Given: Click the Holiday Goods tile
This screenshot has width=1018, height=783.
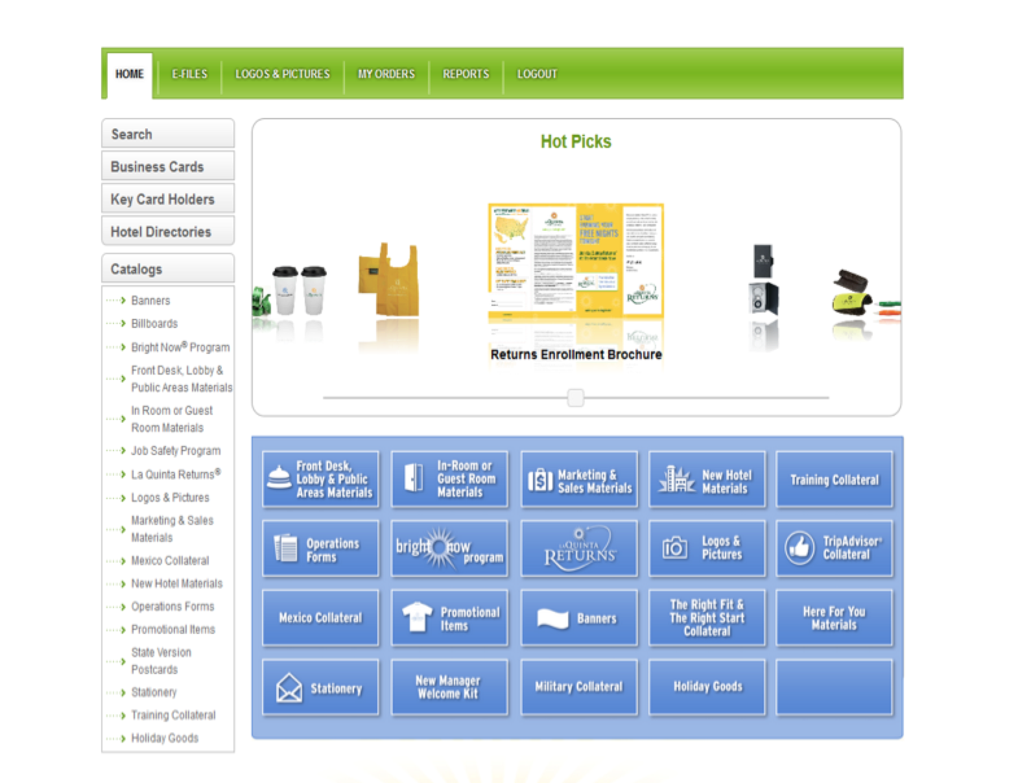Looking at the screenshot, I should pos(707,687).
